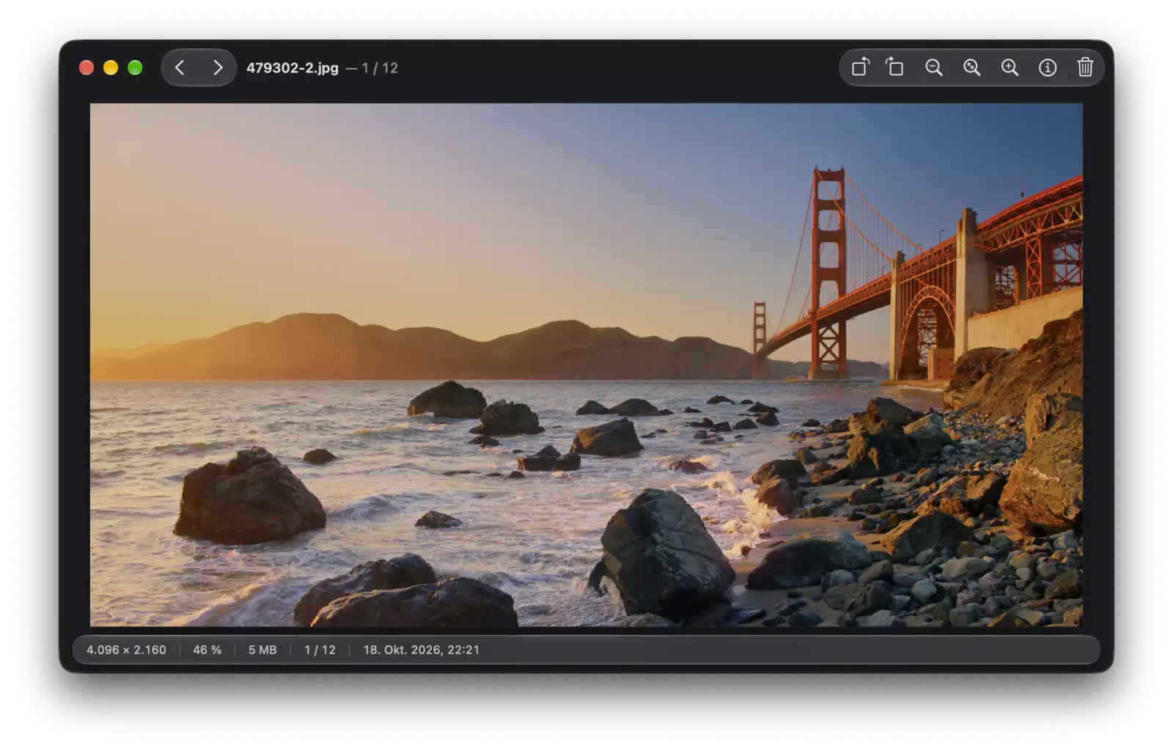The width and height of the screenshot is (1173, 751).
Task: Select the 46 % zoom level indicator
Action: coord(207,650)
